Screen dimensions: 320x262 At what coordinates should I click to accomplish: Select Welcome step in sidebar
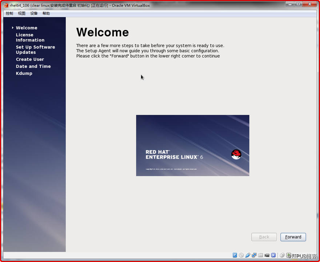point(27,28)
